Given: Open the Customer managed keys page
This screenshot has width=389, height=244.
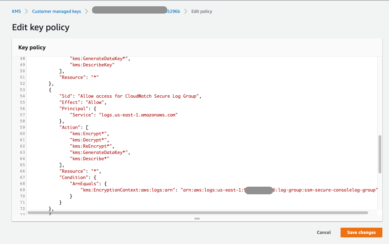Looking at the screenshot, I should click(56, 11).
